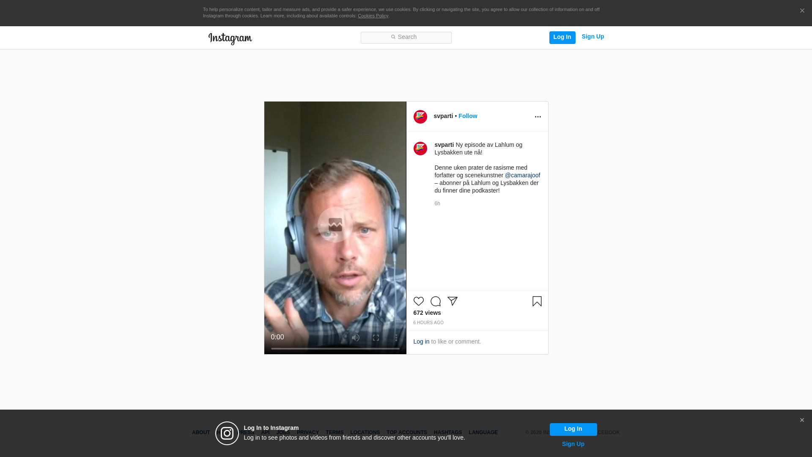Open the TOP ACCOUNTS footer link
This screenshot has height=457, width=812.
(x=407, y=432)
